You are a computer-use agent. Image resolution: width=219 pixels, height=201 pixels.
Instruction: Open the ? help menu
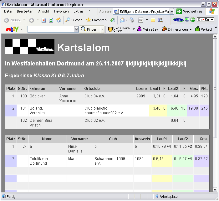89,11
